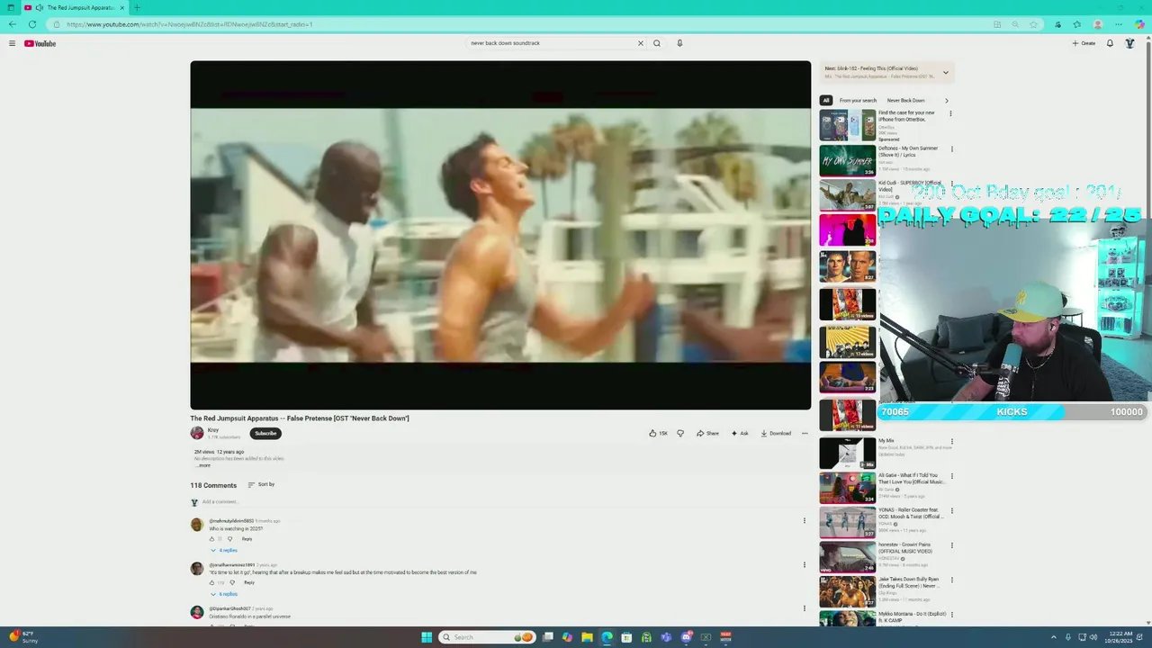This screenshot has width=1152, height=648.
Task: Open menu for Ali Gatie video suggestion
Action: click(x=951, y=476)
